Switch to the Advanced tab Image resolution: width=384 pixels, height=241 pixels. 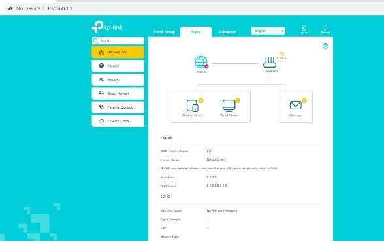pyautogui.click(x=227, y=32)
